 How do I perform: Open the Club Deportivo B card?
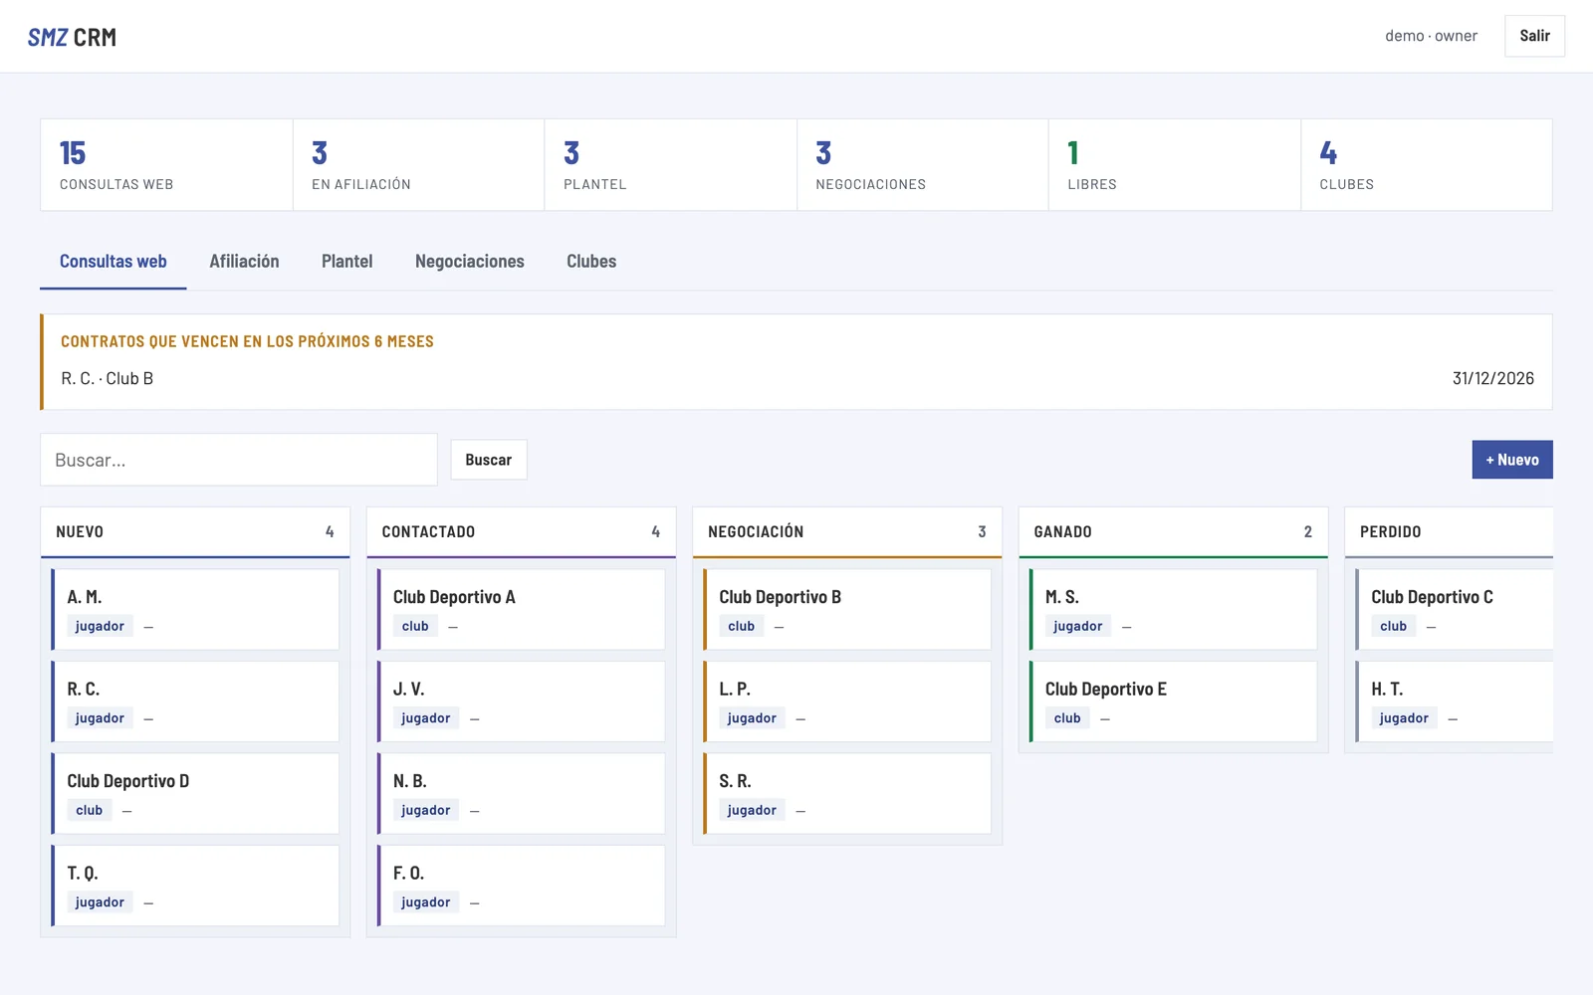pyautogui.click(x=847, y=610)
